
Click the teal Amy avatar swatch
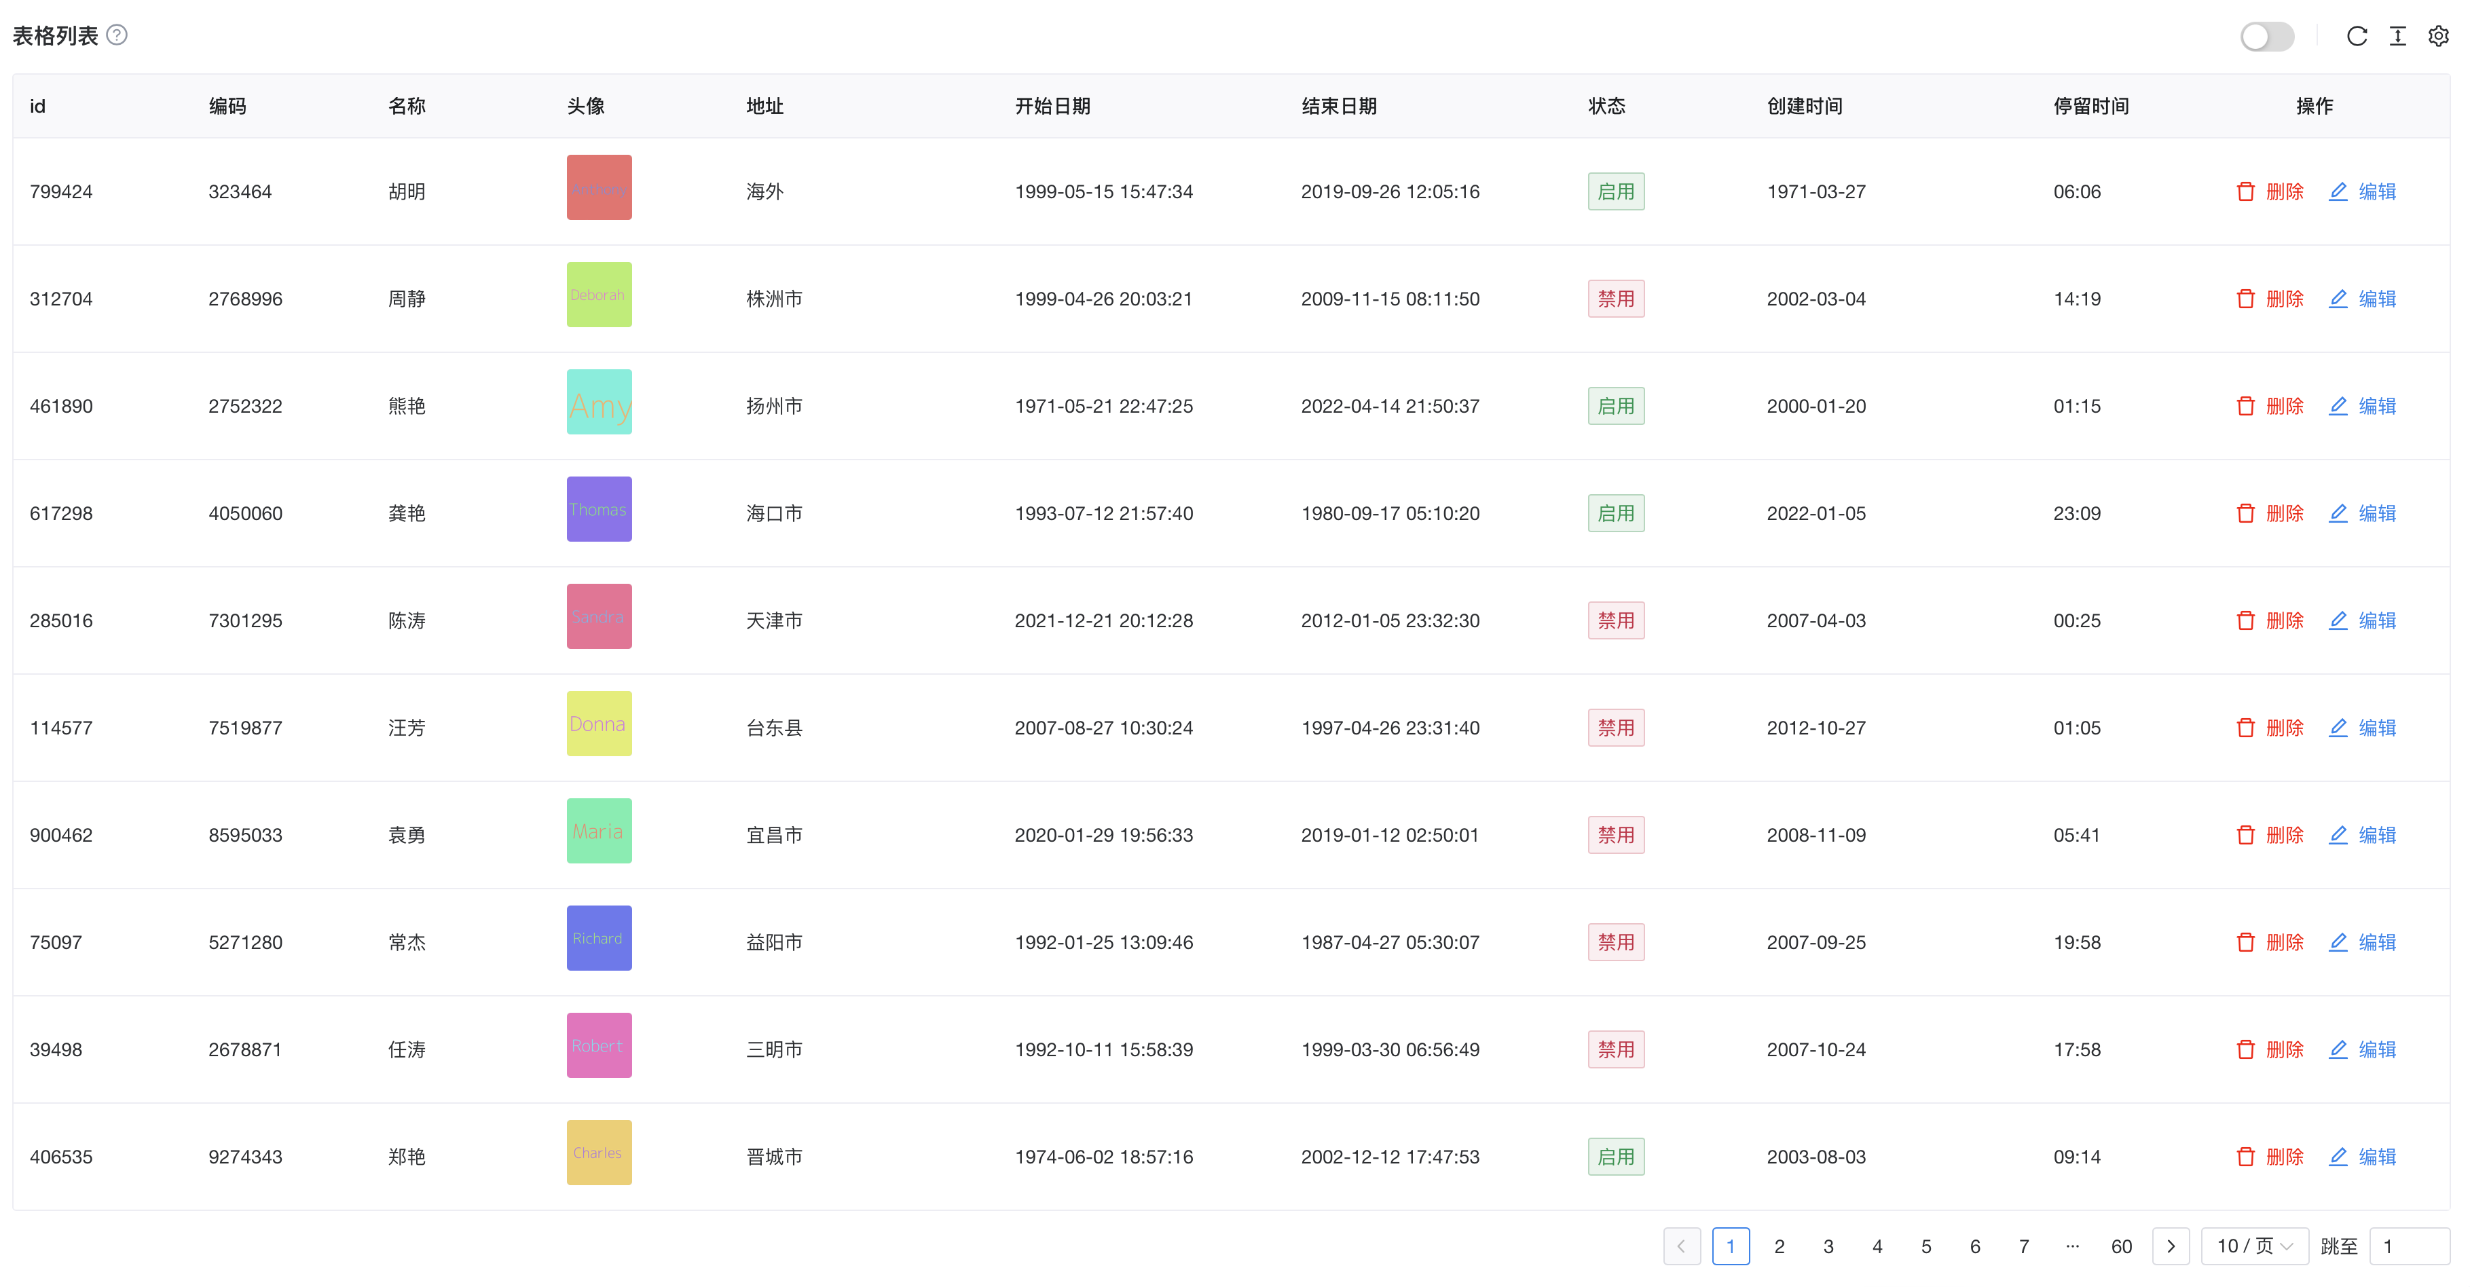[598, 402]
